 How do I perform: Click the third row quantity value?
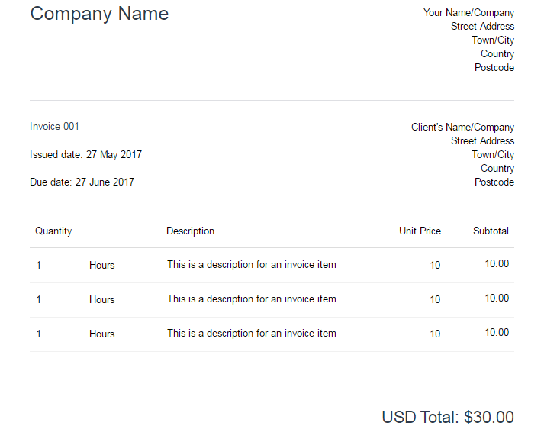(38, 334)
